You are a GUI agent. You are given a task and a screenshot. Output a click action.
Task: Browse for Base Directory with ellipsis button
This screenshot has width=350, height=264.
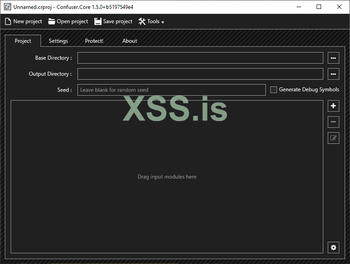[333, 58]
